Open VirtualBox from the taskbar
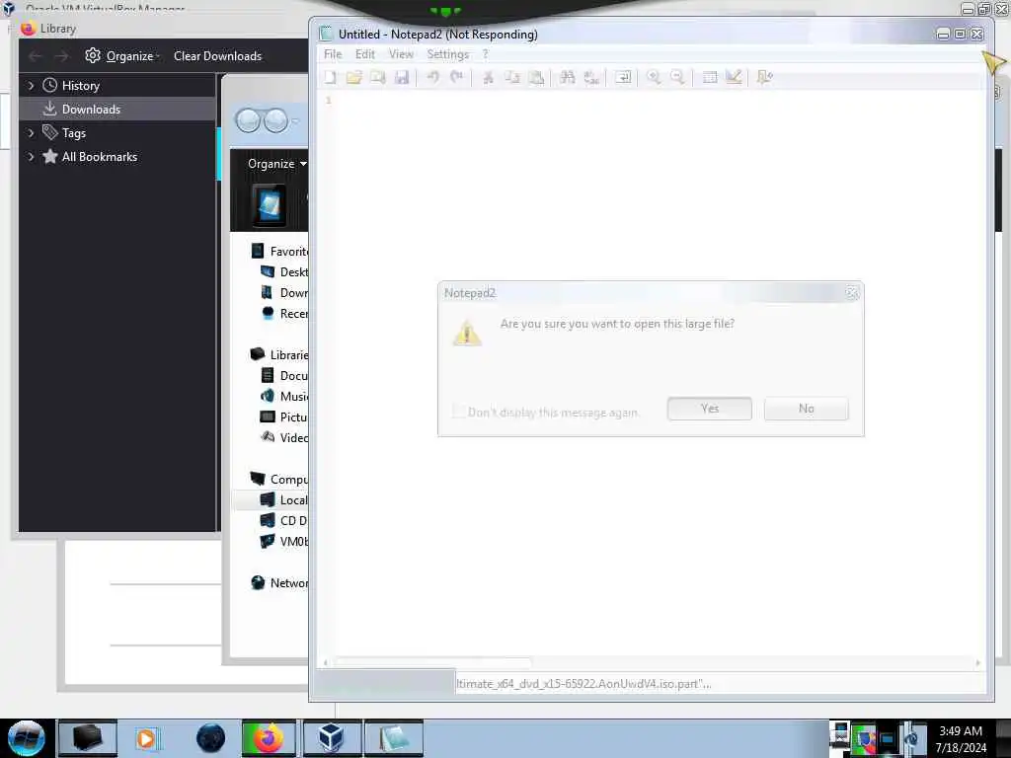The image size is (1011, 758). pyautogui.click(x=331, y=738)
